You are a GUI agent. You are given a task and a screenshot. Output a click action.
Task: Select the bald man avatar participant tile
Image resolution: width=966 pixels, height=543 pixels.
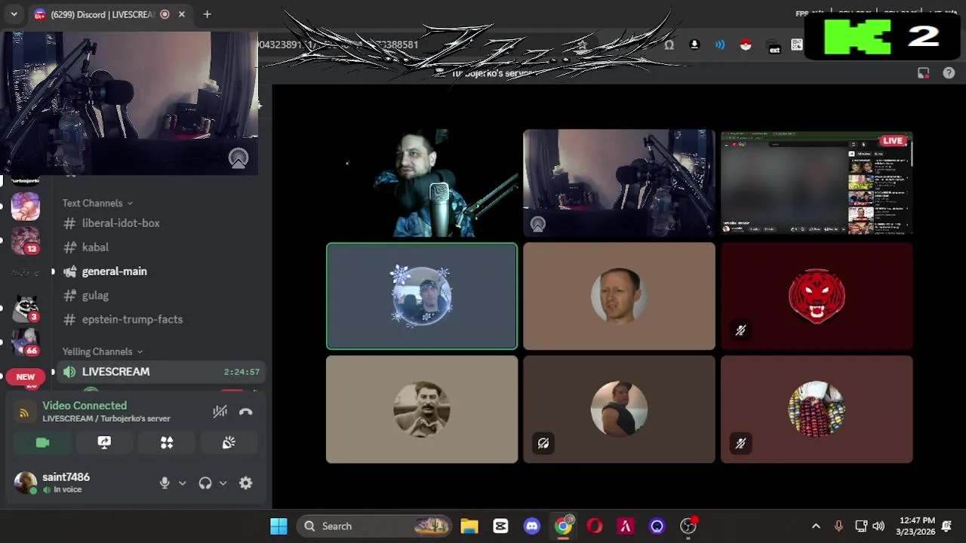click(x=619, y=296)
